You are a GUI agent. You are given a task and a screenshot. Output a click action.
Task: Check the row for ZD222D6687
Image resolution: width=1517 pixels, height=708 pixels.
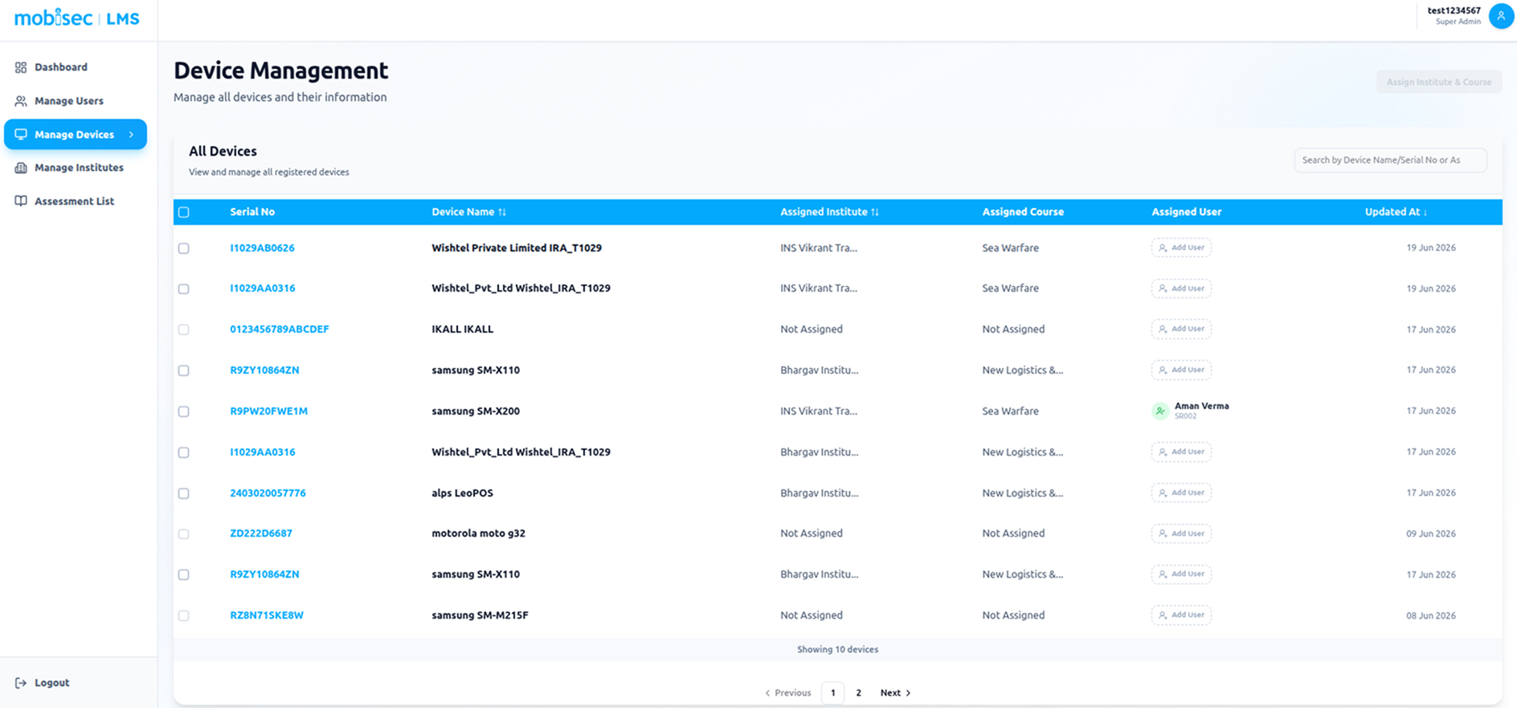184,534
